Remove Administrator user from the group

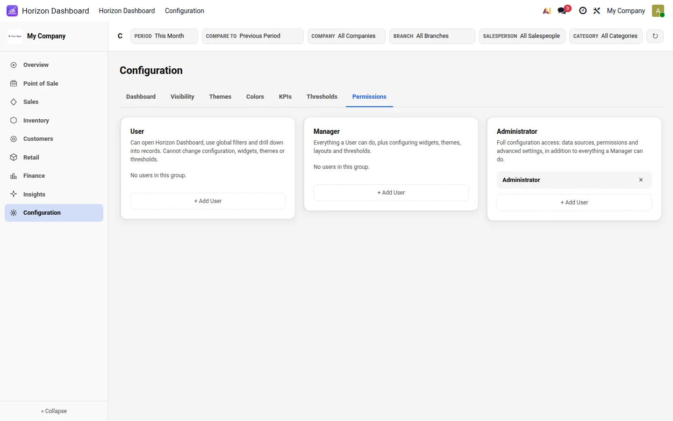point(641,180)
